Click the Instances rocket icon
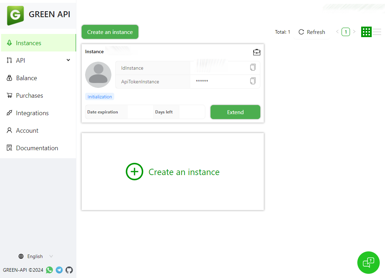 (x=9, y=43)
